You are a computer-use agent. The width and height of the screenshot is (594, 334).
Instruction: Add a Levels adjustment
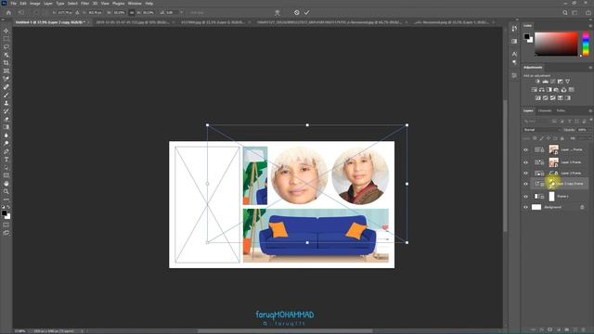pyautogui.click(x=545, y=82)
